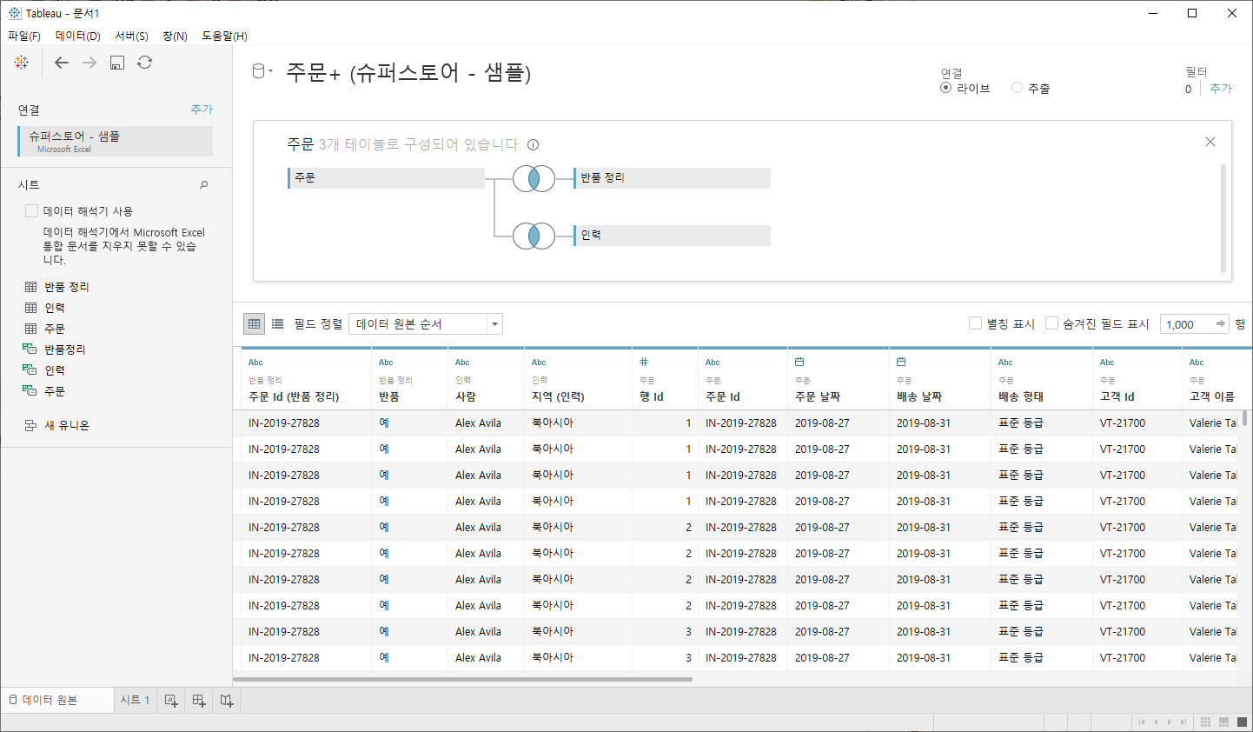This screenshot has width=1253, height=732.
Task: Add new story tab icon
Action: tap(227, 701)
